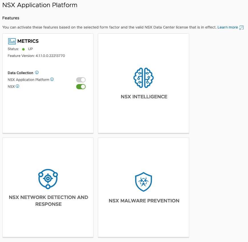Screen dimensions: 248x242
Task: Select NSX NETWORK DETECTION AND RESPONSE title
Action: (x=48, y=201)
